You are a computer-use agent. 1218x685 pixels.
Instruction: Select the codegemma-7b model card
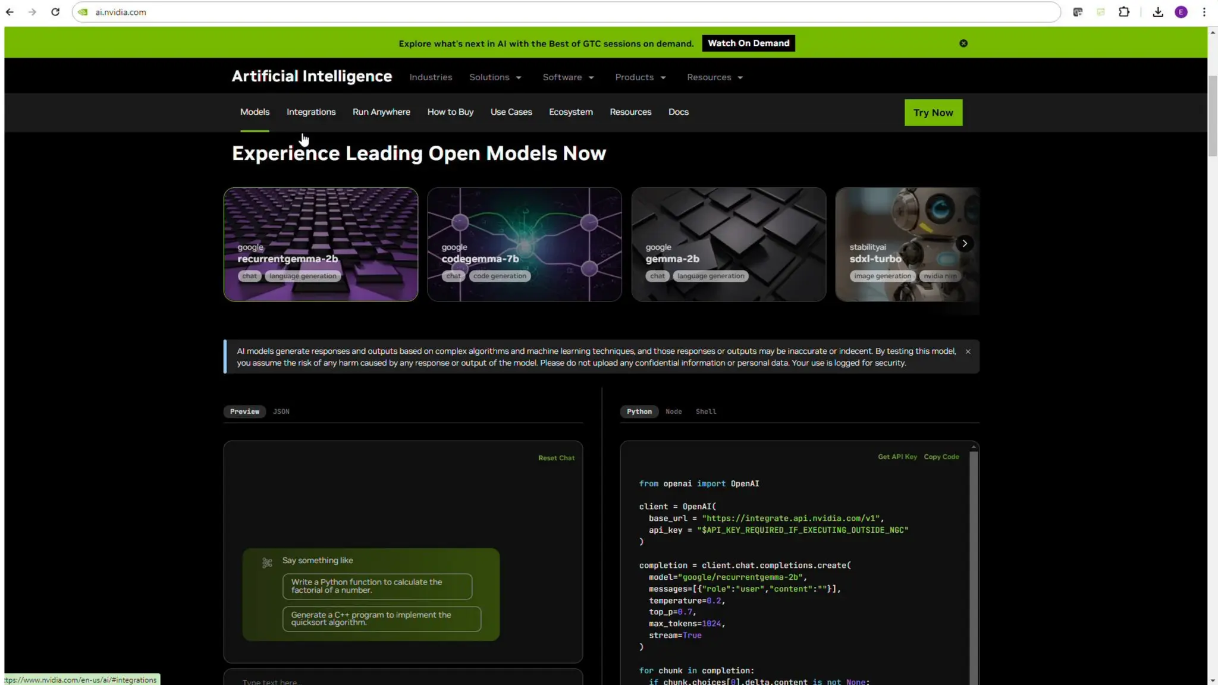point(524,244)
